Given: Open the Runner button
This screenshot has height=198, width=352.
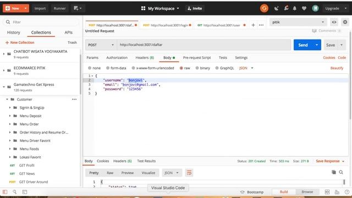Looking at the screenshot, I should (59, 8).
